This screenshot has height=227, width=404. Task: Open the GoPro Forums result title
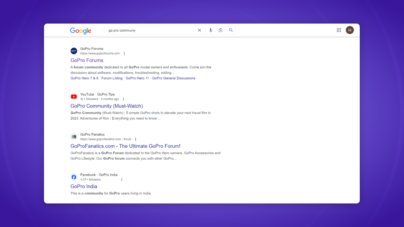coord(87,60)
